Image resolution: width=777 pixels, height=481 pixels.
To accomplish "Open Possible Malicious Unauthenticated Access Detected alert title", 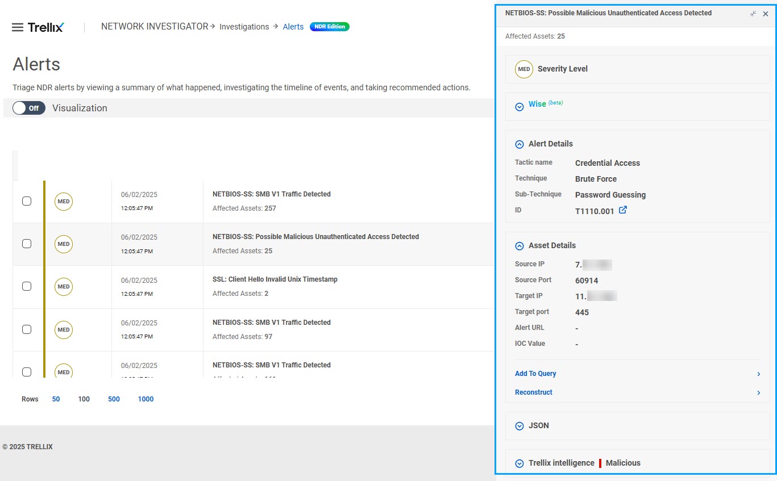I will 315,237.
